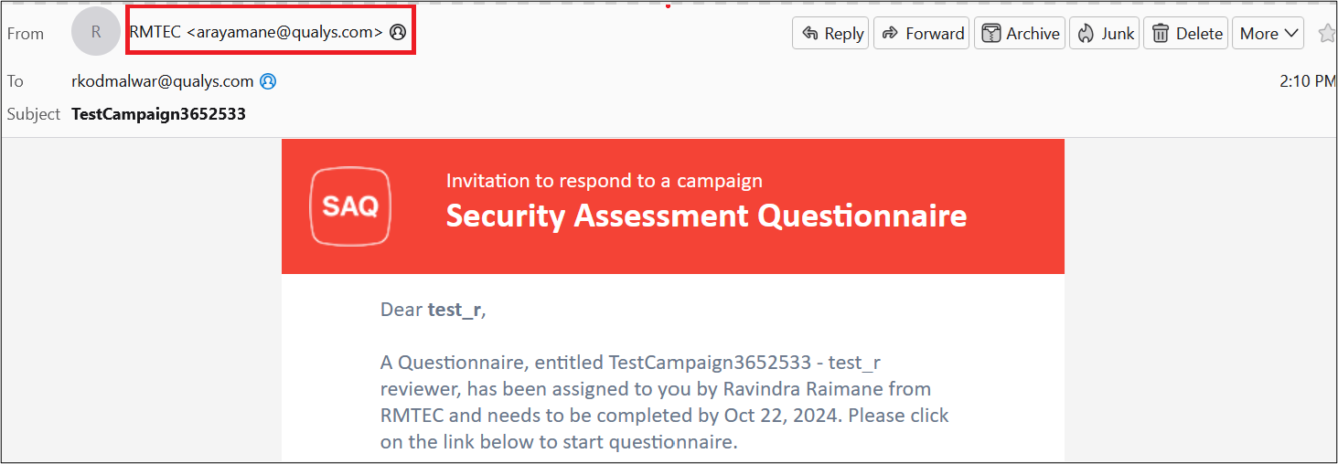
Task: Star this message with the star icon
Action: point(1327,33)
